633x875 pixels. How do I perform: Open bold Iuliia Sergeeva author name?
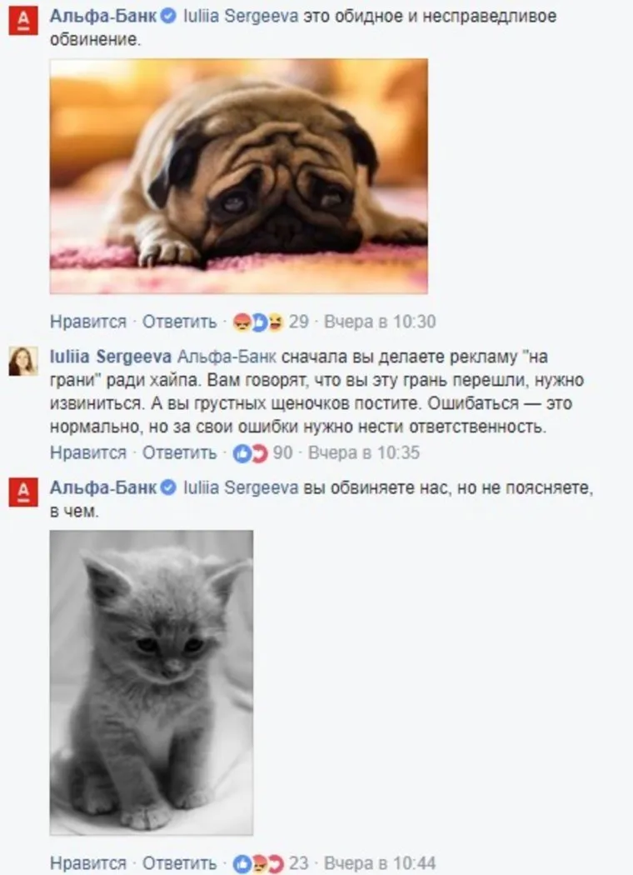(x=111, y=357)
